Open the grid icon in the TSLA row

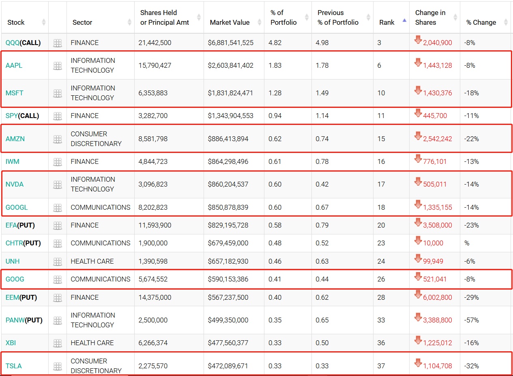pos(58,366)
